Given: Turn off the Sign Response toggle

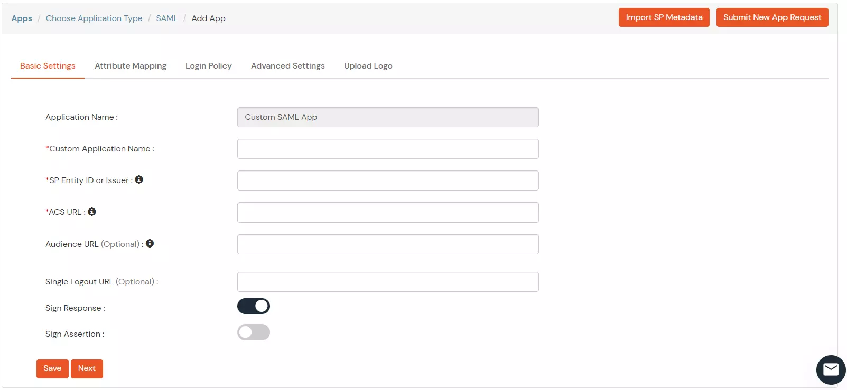Looking at the screenshot, I should click(254, 306).
